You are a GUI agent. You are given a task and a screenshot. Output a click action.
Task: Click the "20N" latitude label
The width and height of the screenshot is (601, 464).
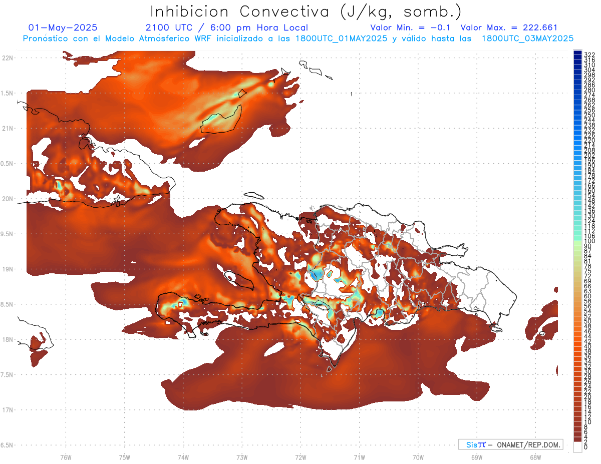[x=7, y=199]
